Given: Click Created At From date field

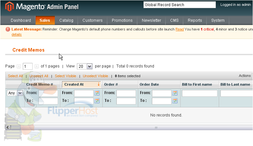Looking at the screenshot, I should click(x=84, y=93).
